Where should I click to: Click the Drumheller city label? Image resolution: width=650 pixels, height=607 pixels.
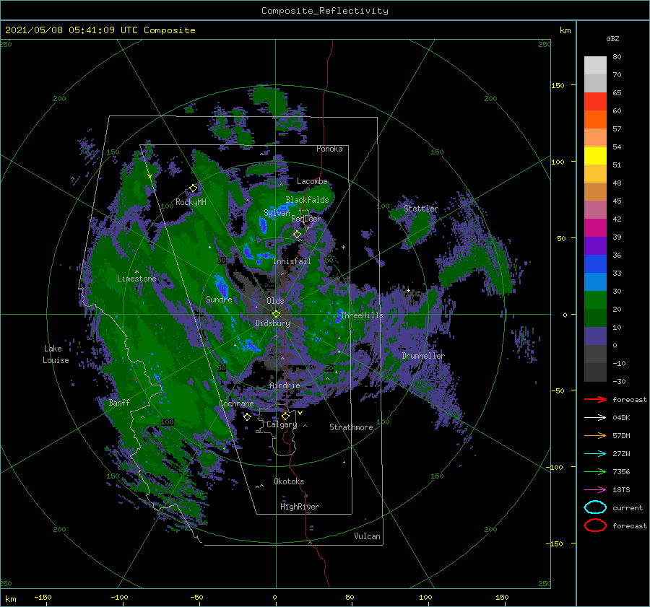(x=423, y=356)
